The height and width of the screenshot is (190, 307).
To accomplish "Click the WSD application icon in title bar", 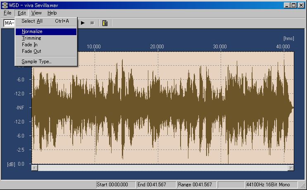I will point(5,5).
